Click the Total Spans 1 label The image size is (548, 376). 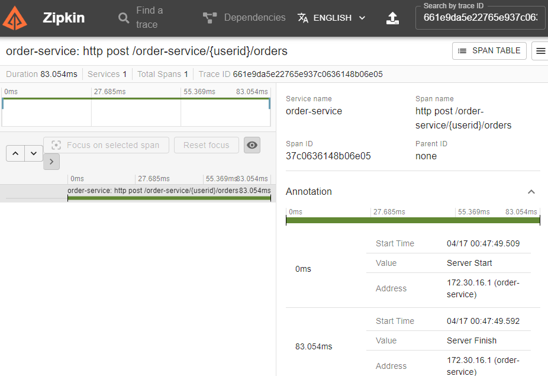pos(163,74)
